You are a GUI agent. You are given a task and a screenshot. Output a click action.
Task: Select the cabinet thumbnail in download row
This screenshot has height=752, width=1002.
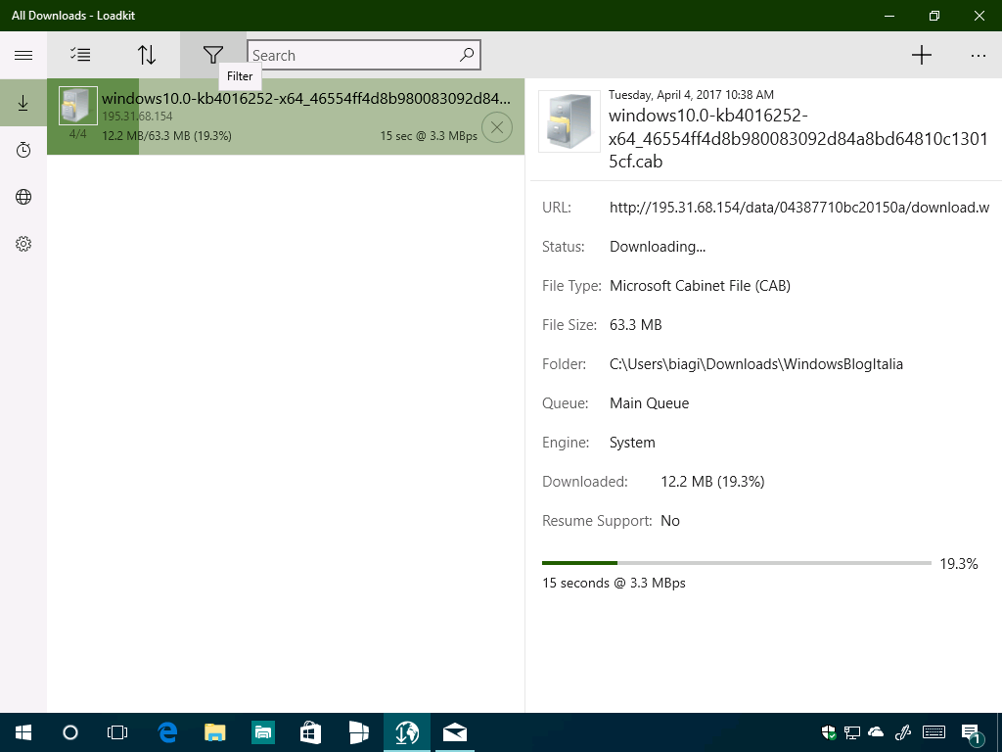click(78, 106)
